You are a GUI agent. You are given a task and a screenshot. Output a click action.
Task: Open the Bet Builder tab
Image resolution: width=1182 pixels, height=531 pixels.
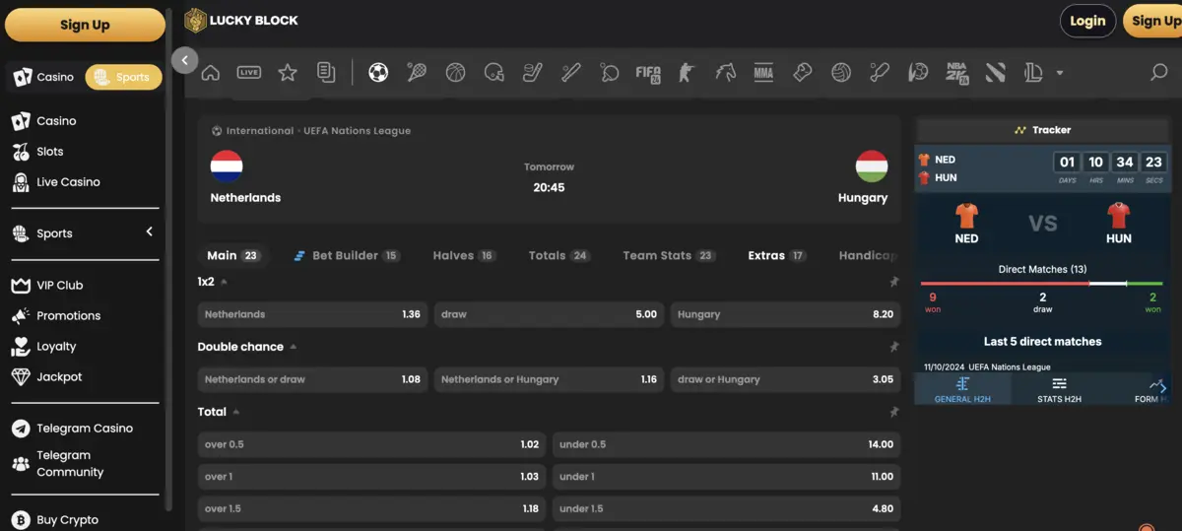(347, 255)
